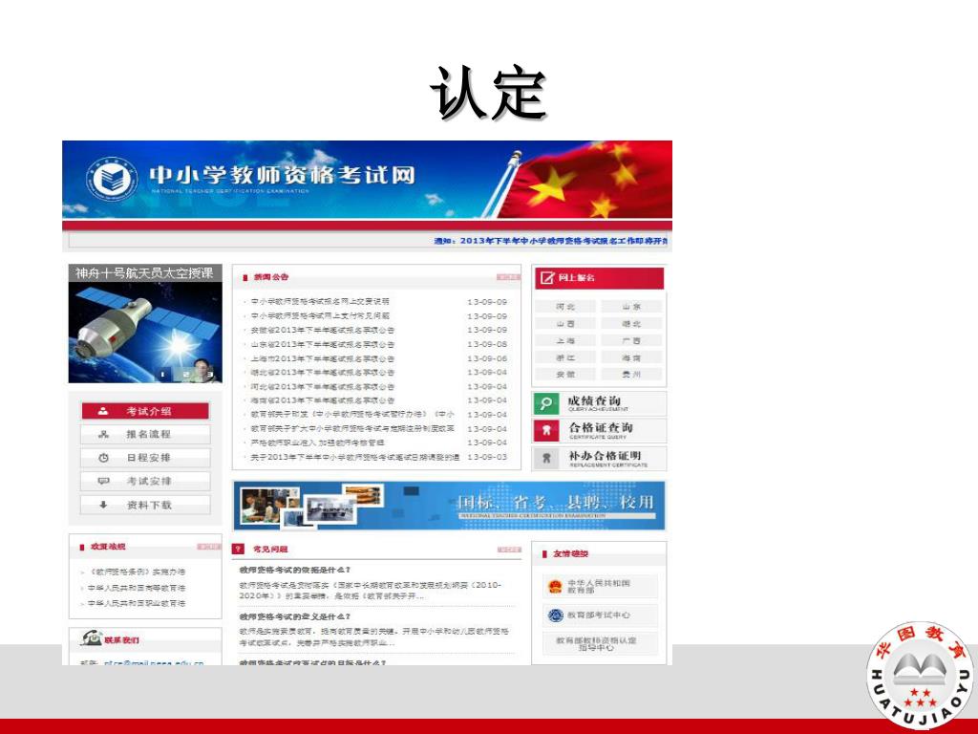The image size is (978, 734).
Task: Open news 中小学教师资格考试网上支付常见问题
Action: click(320, 315)
